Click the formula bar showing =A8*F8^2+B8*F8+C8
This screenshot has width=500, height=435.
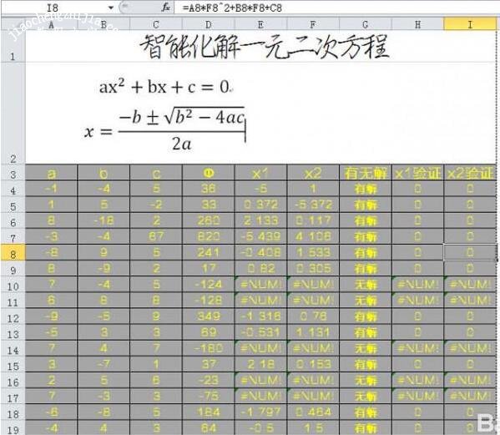click(336, 8)
